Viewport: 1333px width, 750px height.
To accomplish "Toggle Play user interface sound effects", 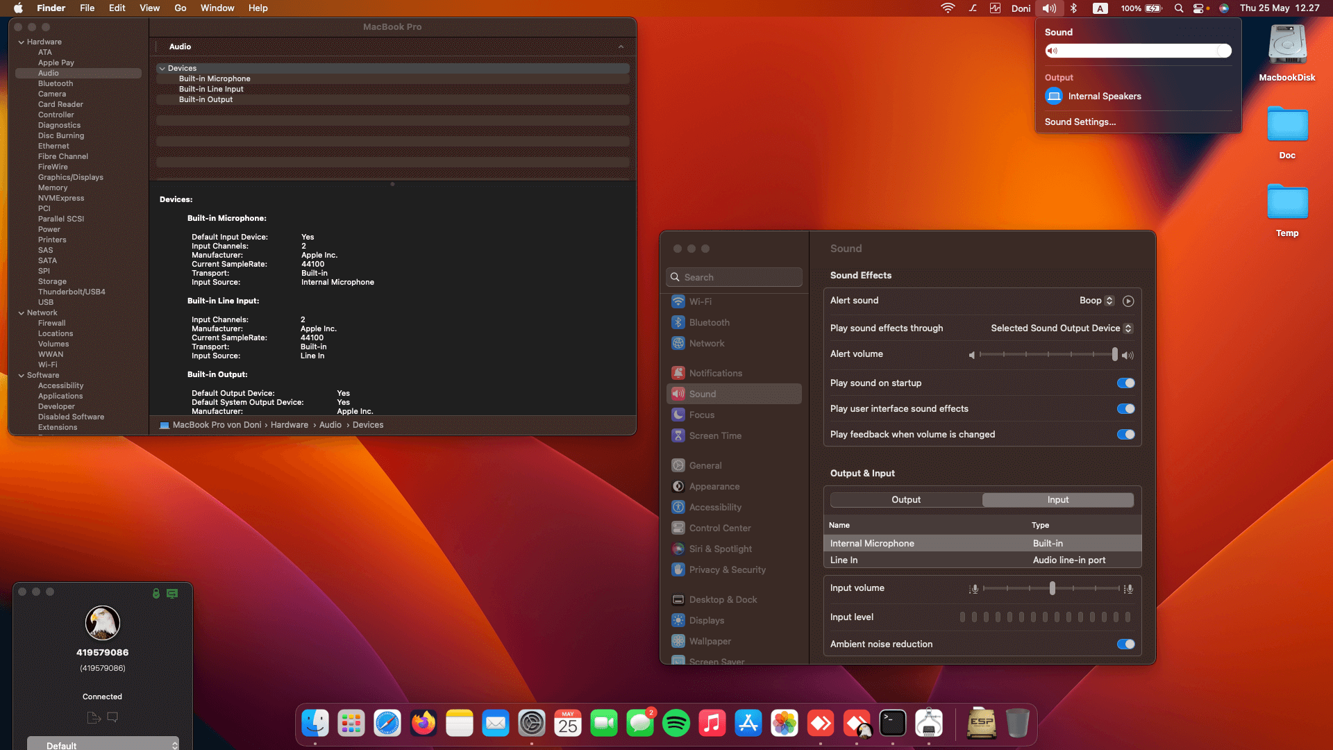I will [1125, 409].
